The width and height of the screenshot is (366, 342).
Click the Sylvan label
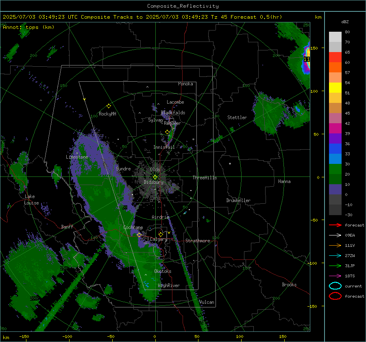pyautogui.click(x=155, y=120)
